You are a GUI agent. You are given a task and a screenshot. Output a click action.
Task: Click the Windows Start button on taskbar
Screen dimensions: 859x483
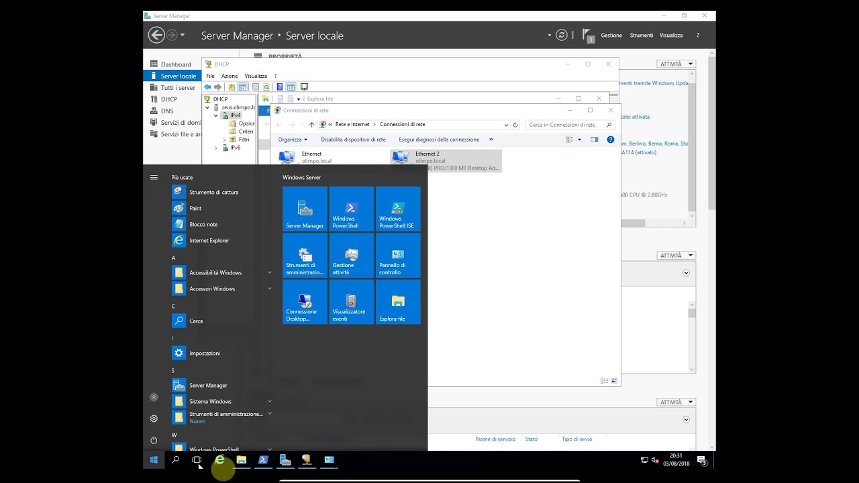coord(154,460)
